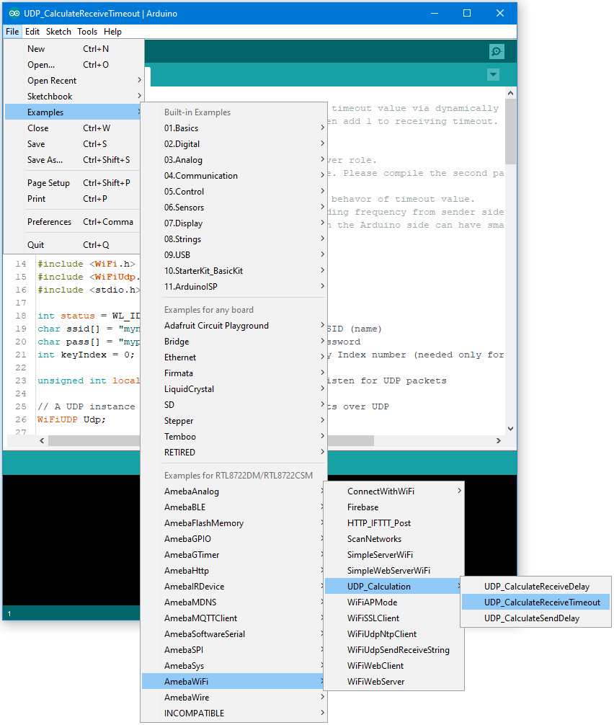This screenshot has height=725, width=614.
Task: Expand 10.StarterKit_BasicKit examples
Action: (234, 271)
